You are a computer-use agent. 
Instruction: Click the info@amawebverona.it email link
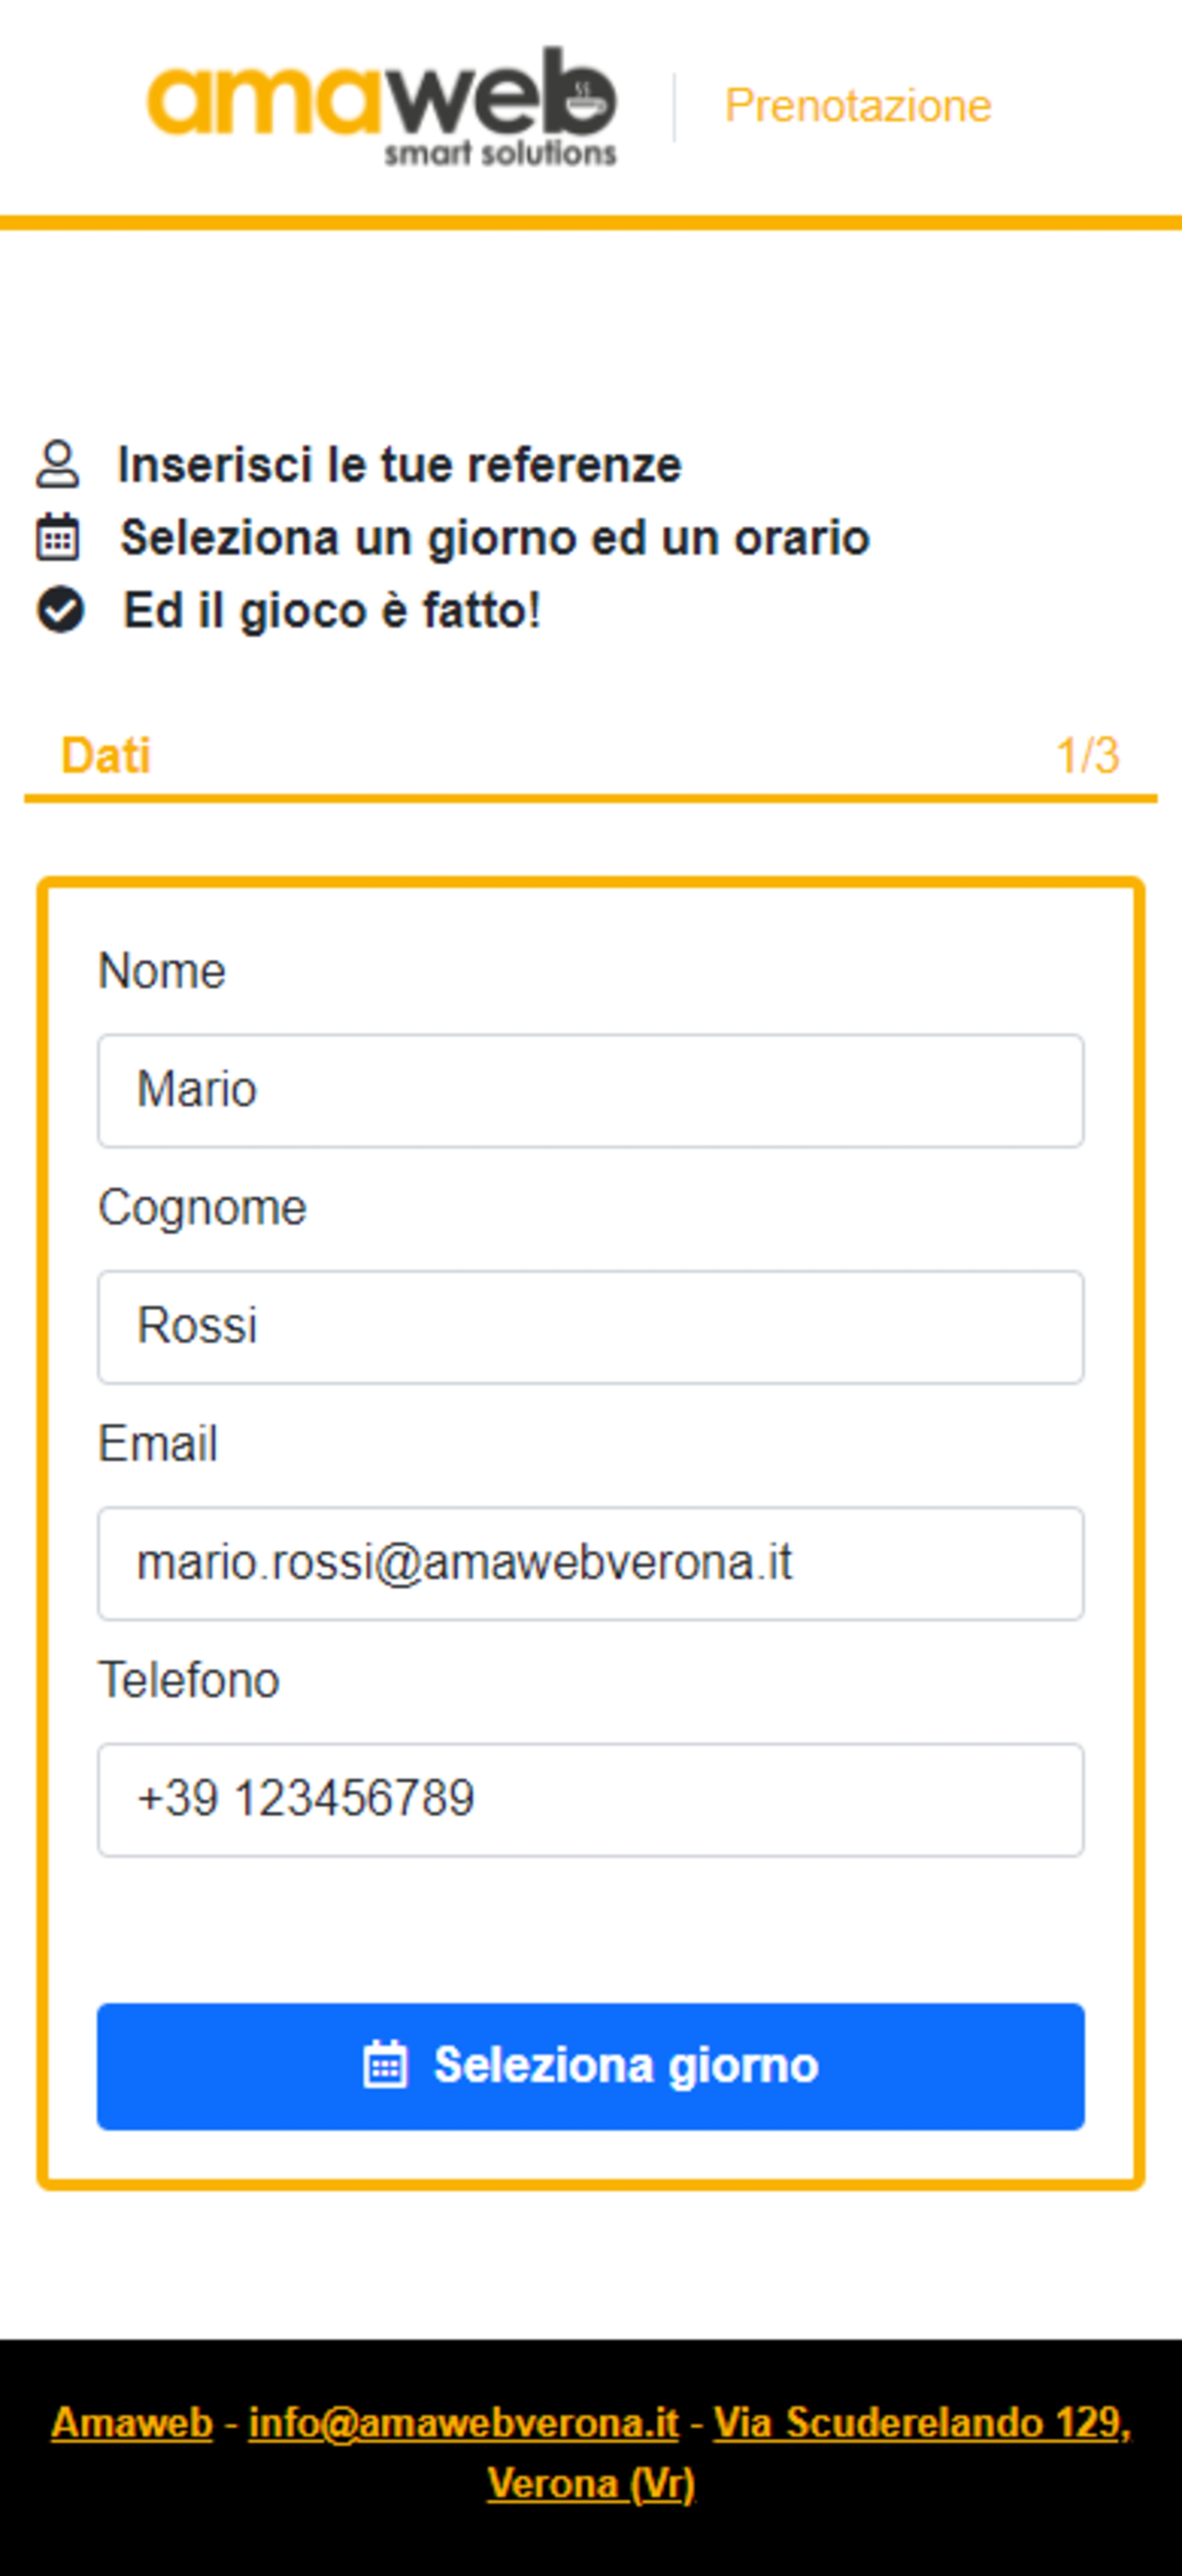click(463, 2422)
